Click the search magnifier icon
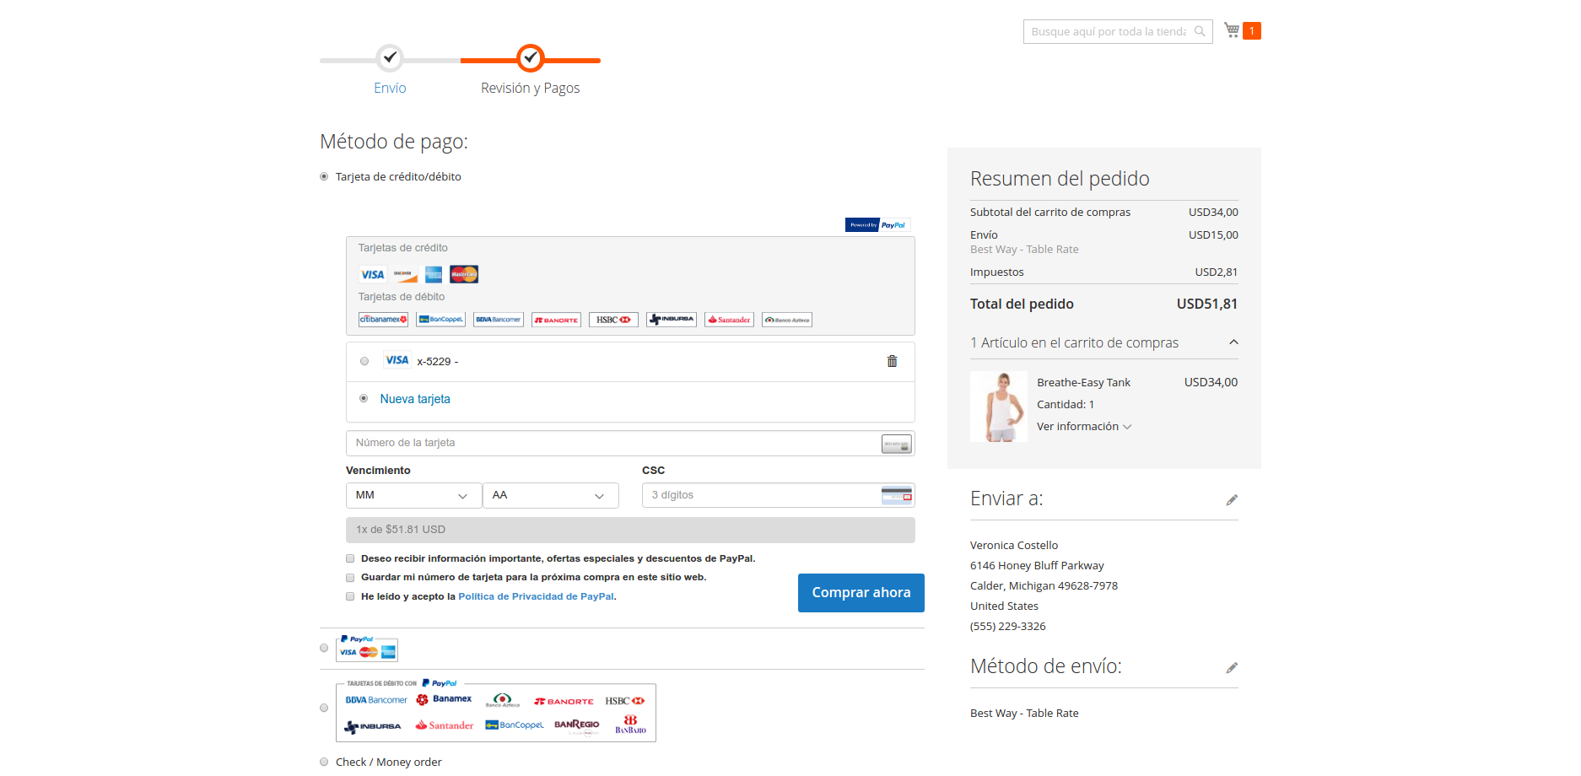 1200,31
